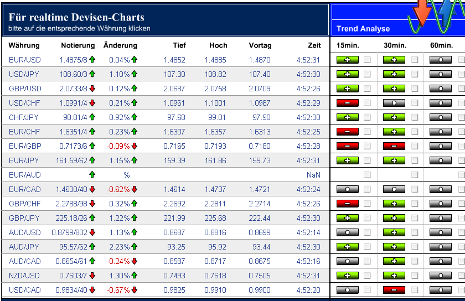Open the AUD/CAD currency pair link
Viewport: 465px width, 301px height.
(25, 261)
